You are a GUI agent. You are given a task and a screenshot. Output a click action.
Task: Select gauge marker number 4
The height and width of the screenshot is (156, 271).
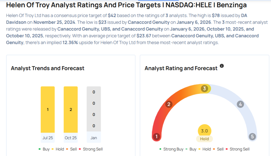pos(240,104)
